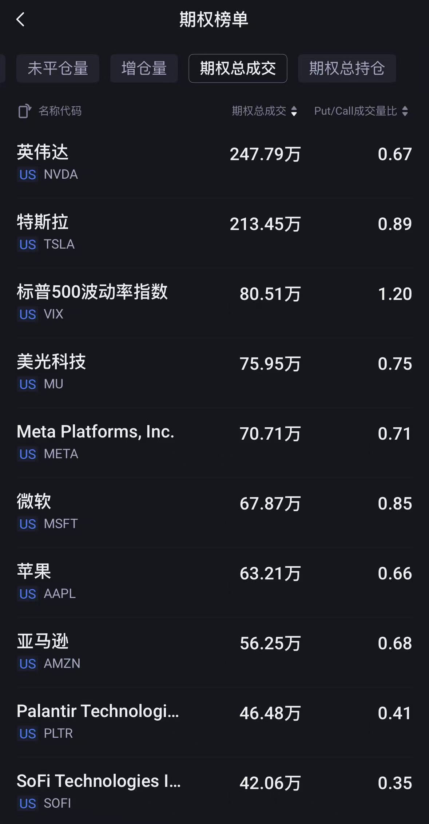The height and width of the screenshot is (824, 429).
Task: Click the 名称代码 column header
Action: (x=60, y=111)
